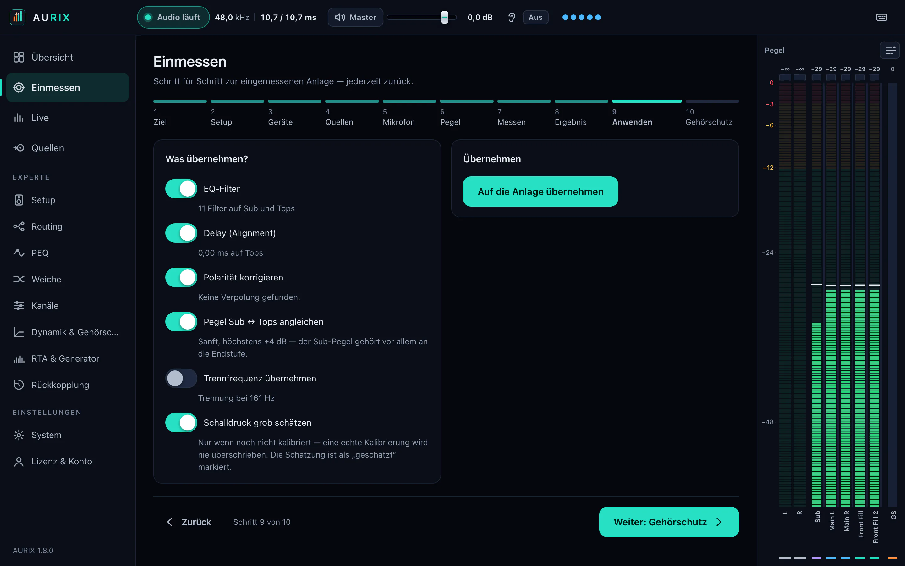Click the Main L level meter
This screenshot has height=566, width=905.
[x=831, y=294]
